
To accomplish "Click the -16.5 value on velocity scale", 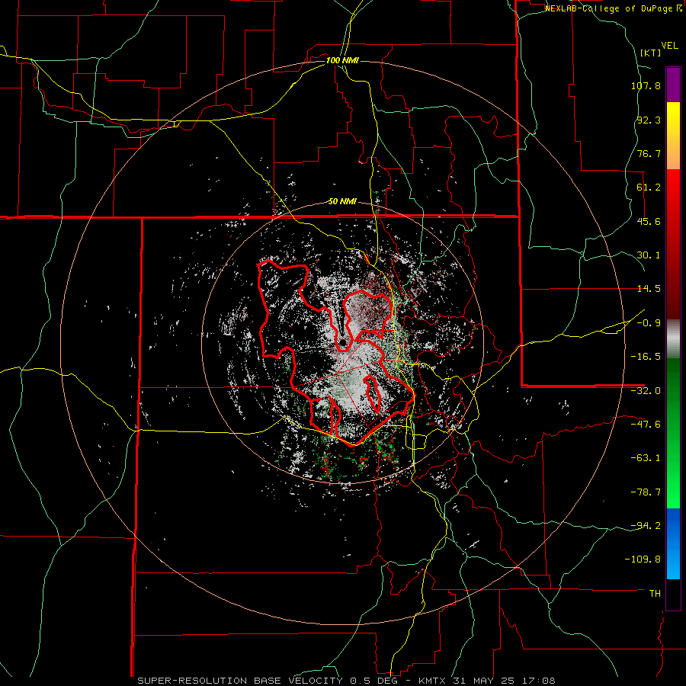I will [x=646, y=357].
